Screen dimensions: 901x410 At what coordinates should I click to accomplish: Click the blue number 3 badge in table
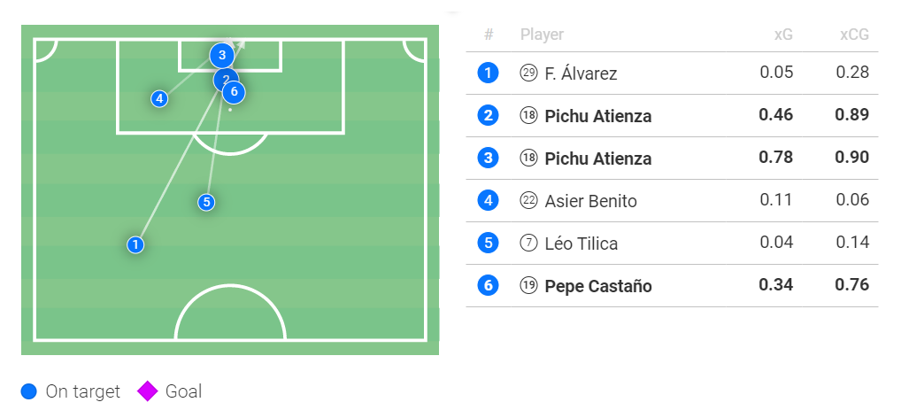tap(487, 159)
